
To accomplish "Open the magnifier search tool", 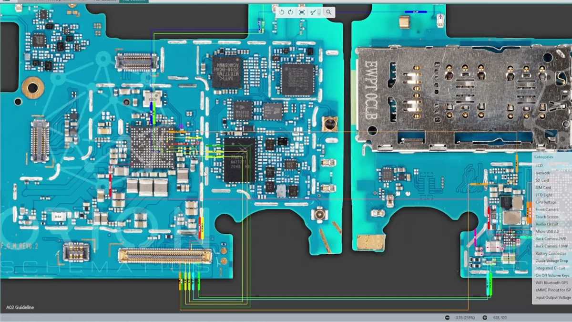I will (x=328, y=12).
